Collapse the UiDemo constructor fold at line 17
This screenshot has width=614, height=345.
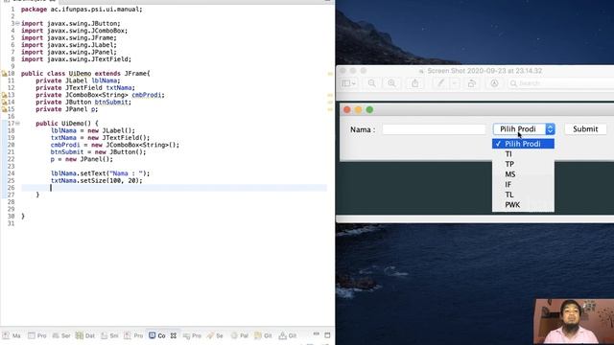point(17,124)
